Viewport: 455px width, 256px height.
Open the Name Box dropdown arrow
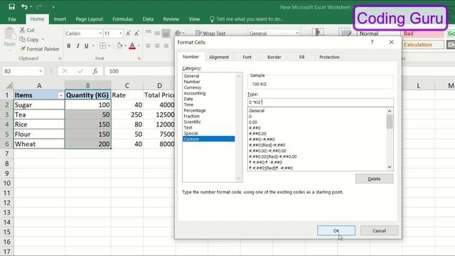(41, 71)
